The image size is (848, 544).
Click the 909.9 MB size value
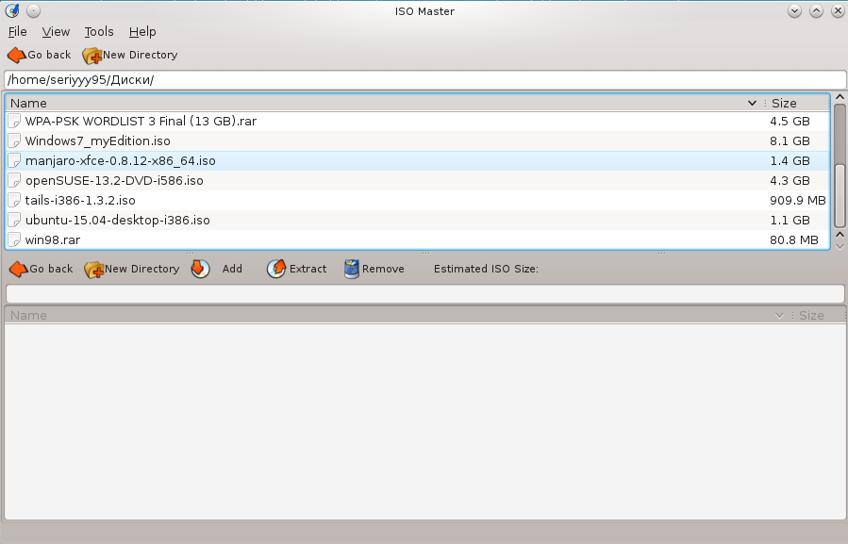(x=798, y=201)
